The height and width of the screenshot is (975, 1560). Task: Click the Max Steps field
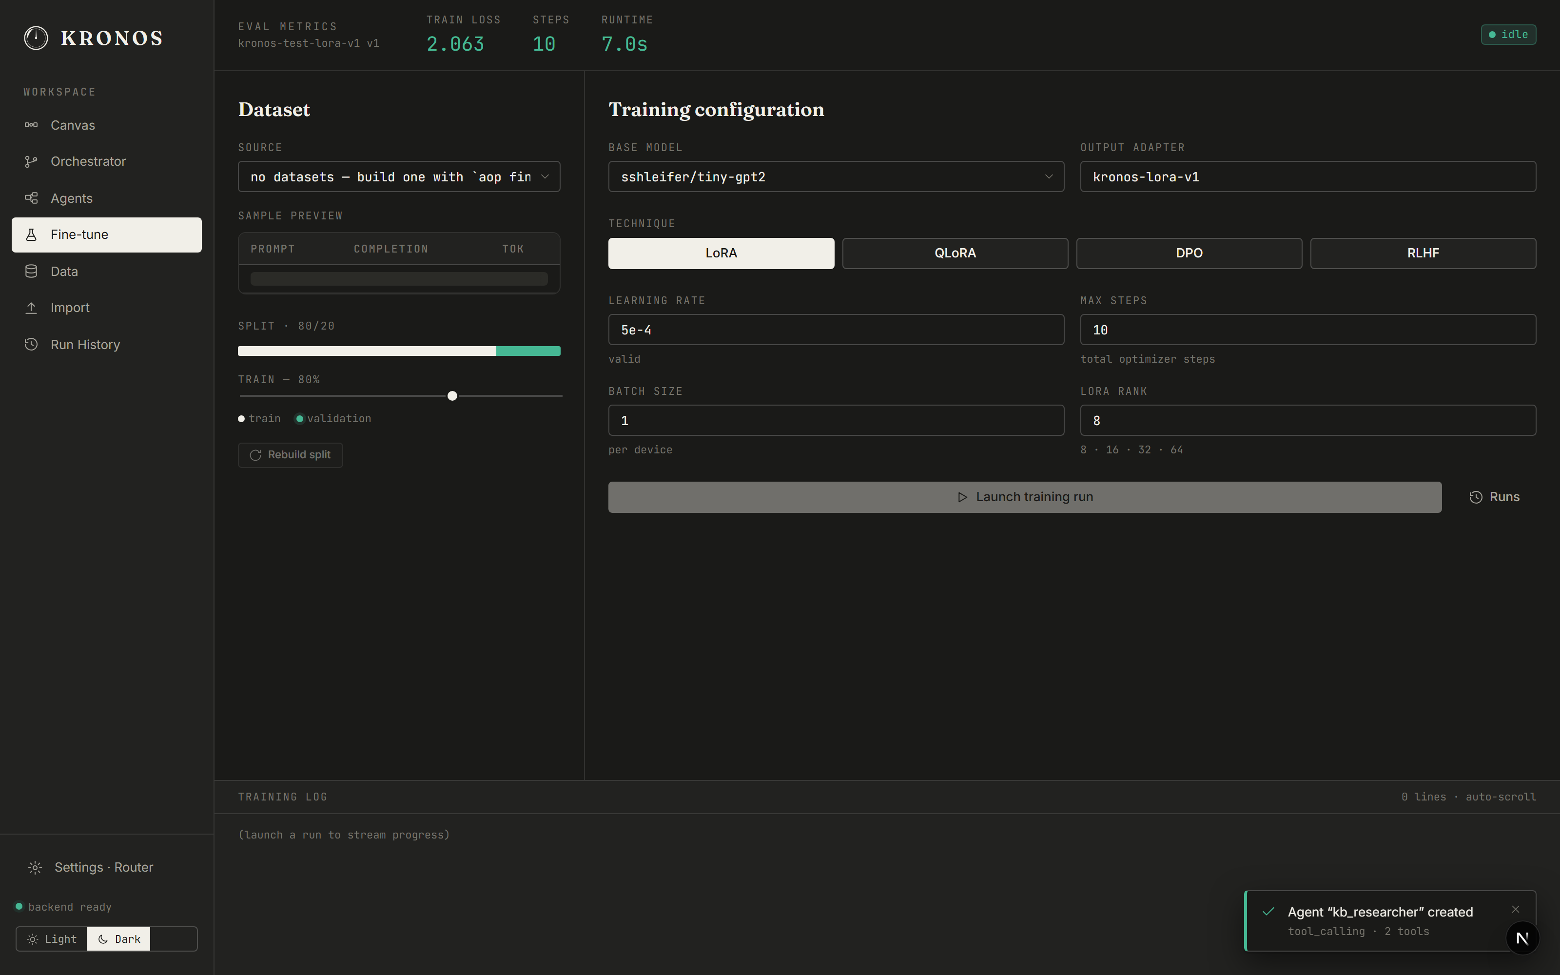point(1308,330)
